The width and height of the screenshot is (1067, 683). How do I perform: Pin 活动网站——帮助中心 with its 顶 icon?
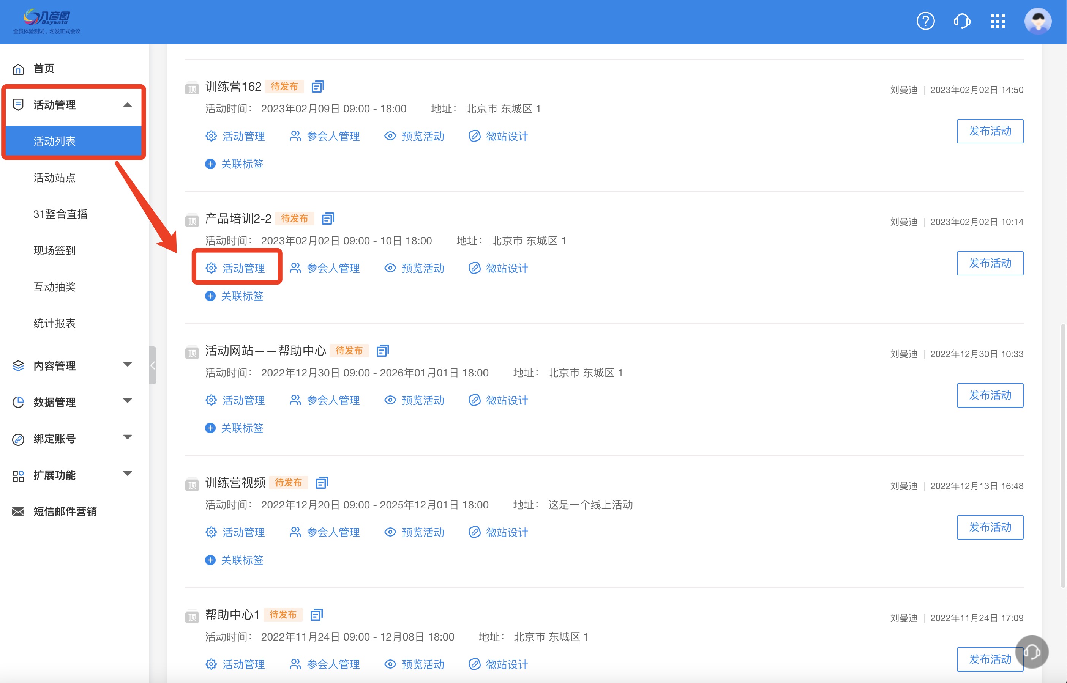tap(192, 352)
